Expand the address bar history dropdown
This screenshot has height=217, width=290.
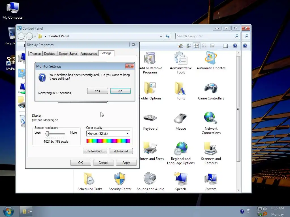tap(161, 36)
